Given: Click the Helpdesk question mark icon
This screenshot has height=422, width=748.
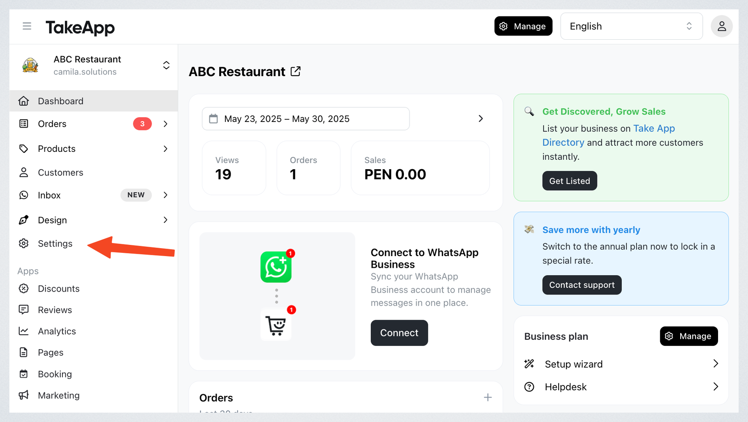Looking at the screenshot, I should coord(529,387).
